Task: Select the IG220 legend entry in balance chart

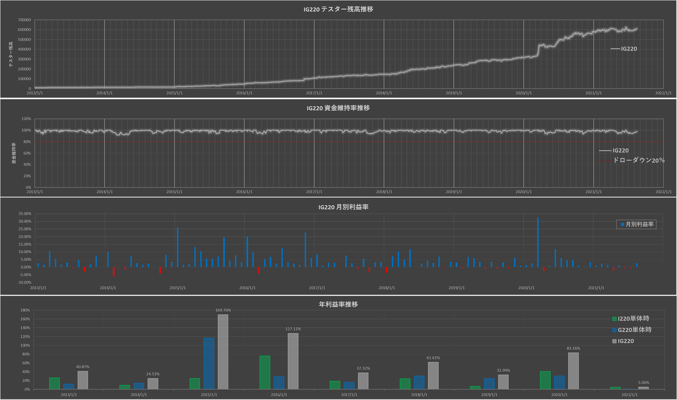Action: coord(628,49)
